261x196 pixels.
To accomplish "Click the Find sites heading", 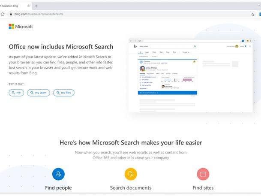I will (x=203, y=188).
